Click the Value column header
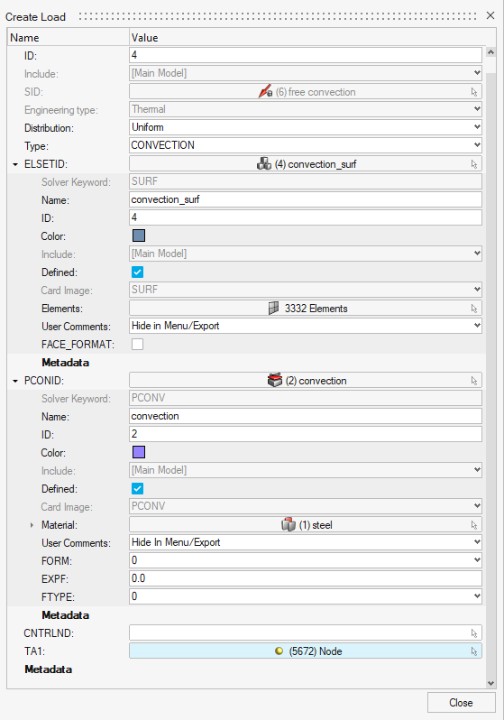 click(144, 38)
